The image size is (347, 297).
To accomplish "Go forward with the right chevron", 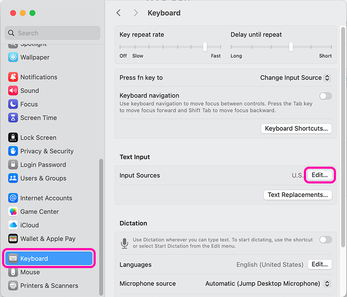I will pos(136,13).
